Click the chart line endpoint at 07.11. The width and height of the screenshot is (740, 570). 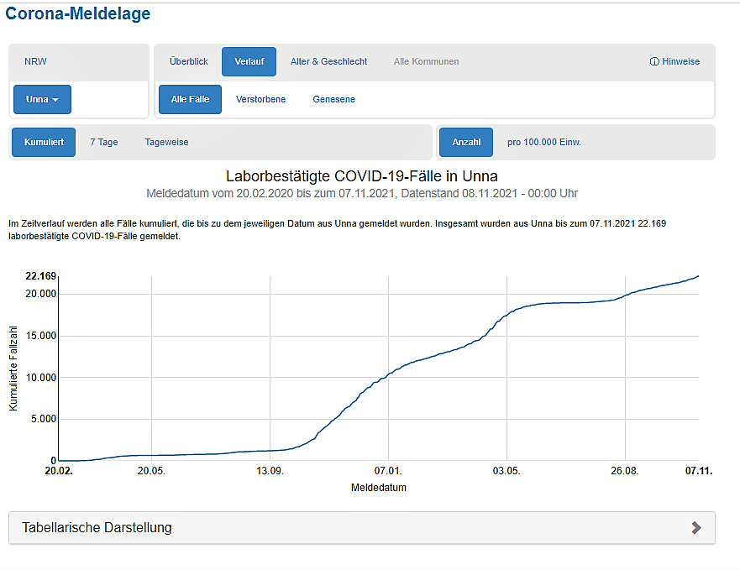click(x=698, y=276)
